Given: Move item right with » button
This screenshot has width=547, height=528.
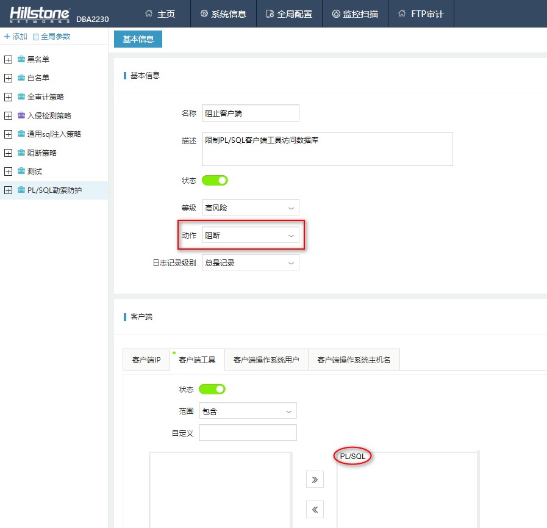Looking at the screenshot, I should tap(315, 479).
